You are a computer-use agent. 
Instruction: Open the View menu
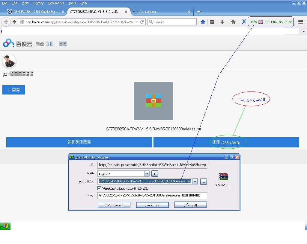(x=25, y=3)
